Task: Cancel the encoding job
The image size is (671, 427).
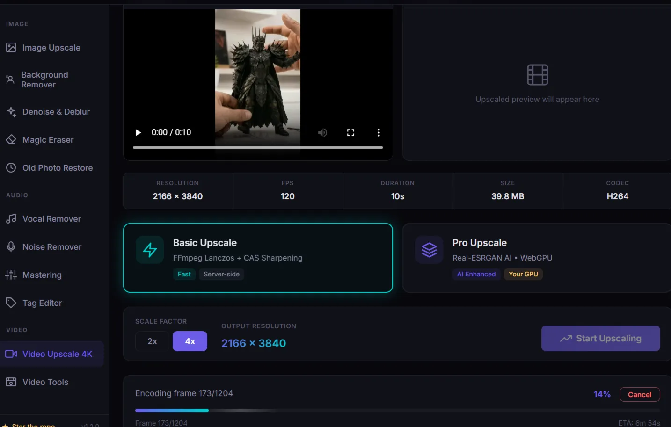Action: click(x=640, y=394)
